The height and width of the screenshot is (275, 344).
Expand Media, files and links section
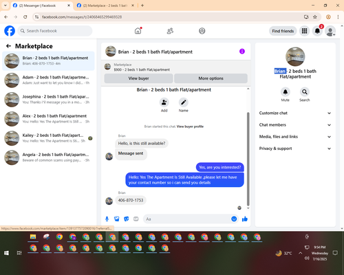point(295,137)
